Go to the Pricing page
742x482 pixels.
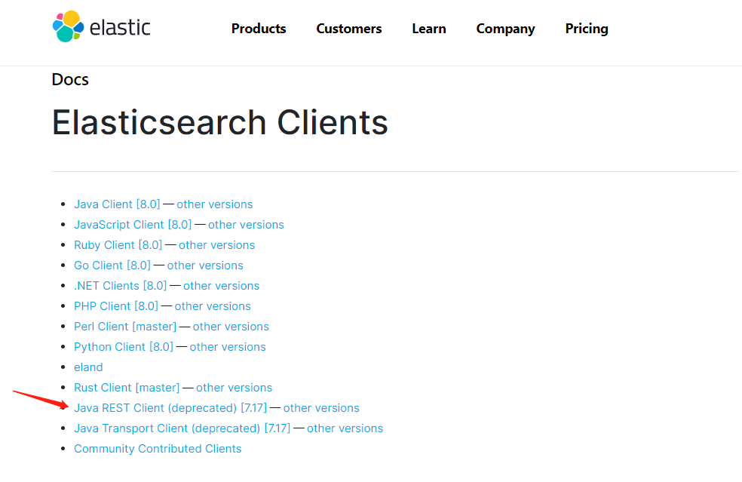(587, 29)
